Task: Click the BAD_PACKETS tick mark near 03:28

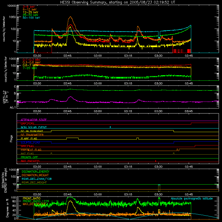Action: [156, 161]
